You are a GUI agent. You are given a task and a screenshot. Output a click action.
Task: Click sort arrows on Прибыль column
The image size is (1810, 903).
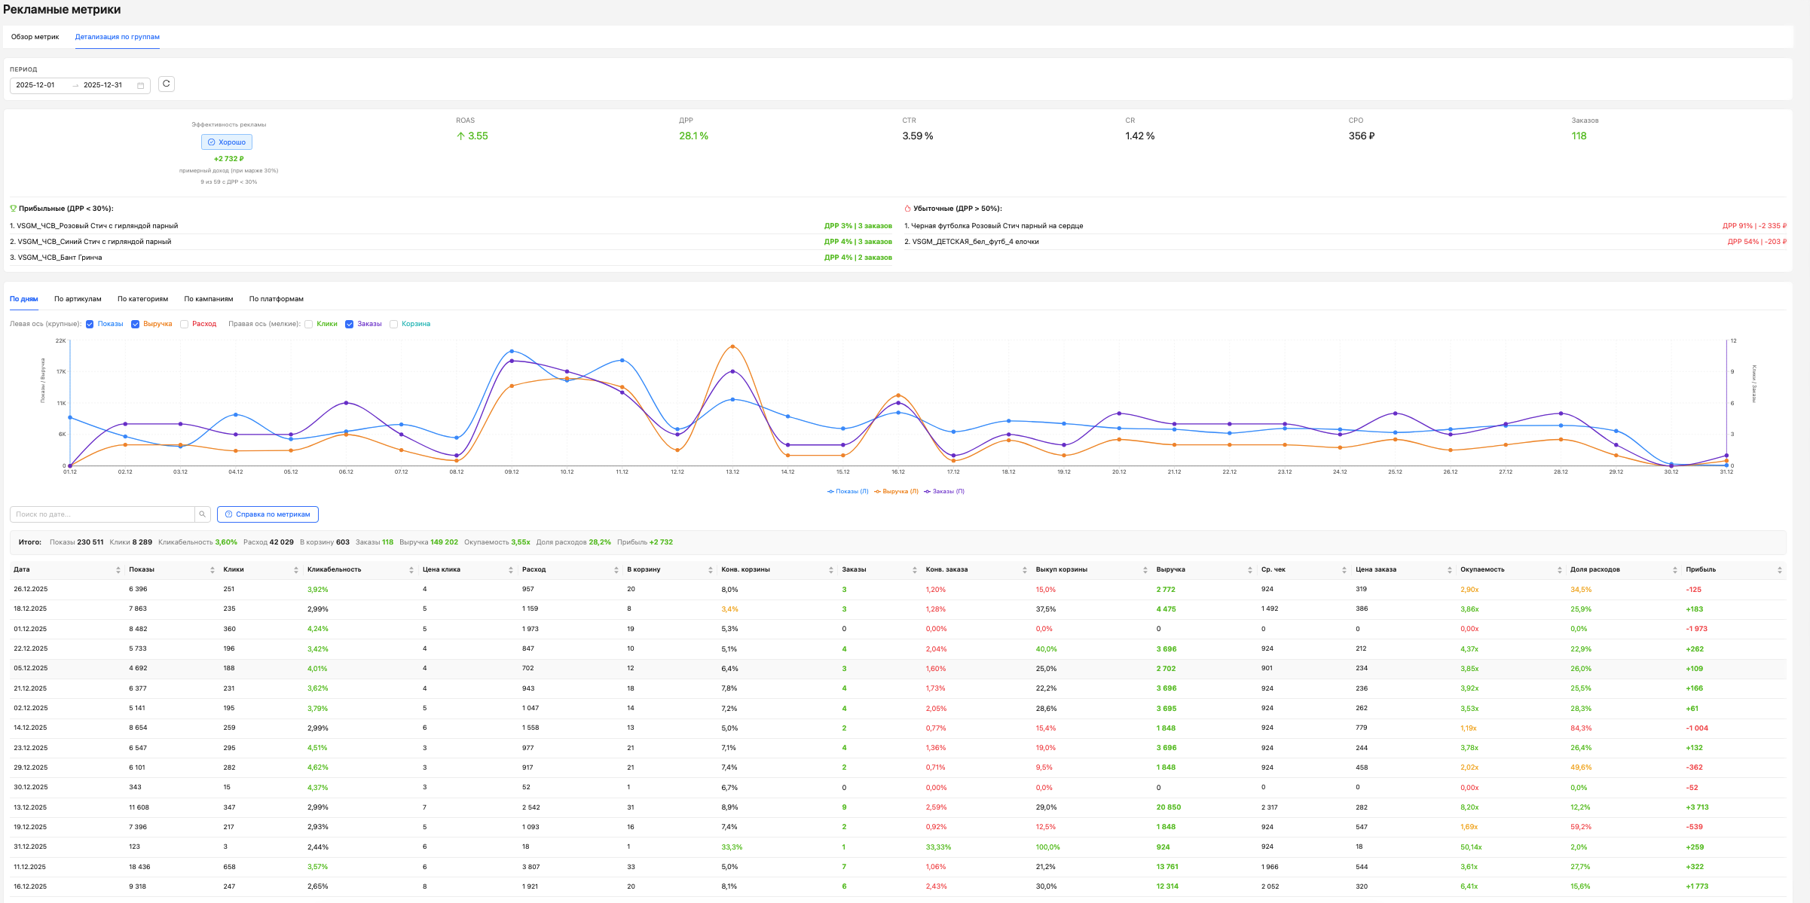tap(1780, 570)
